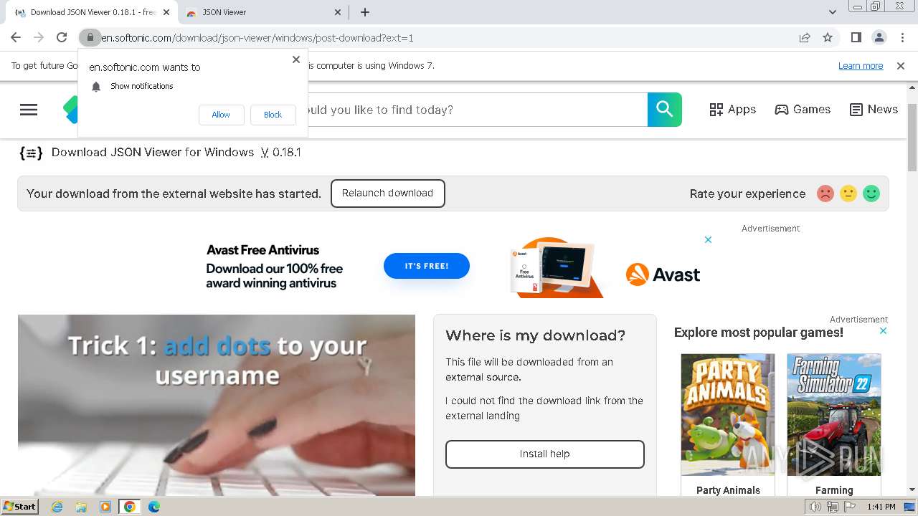Click Relaunch download button
The image size is (918, 516).
tap(387, 193)
